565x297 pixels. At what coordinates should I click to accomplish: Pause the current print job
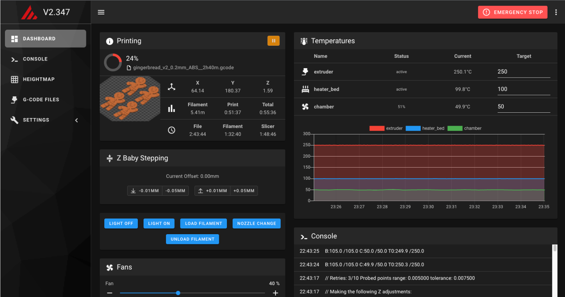[x=273, y=40]
